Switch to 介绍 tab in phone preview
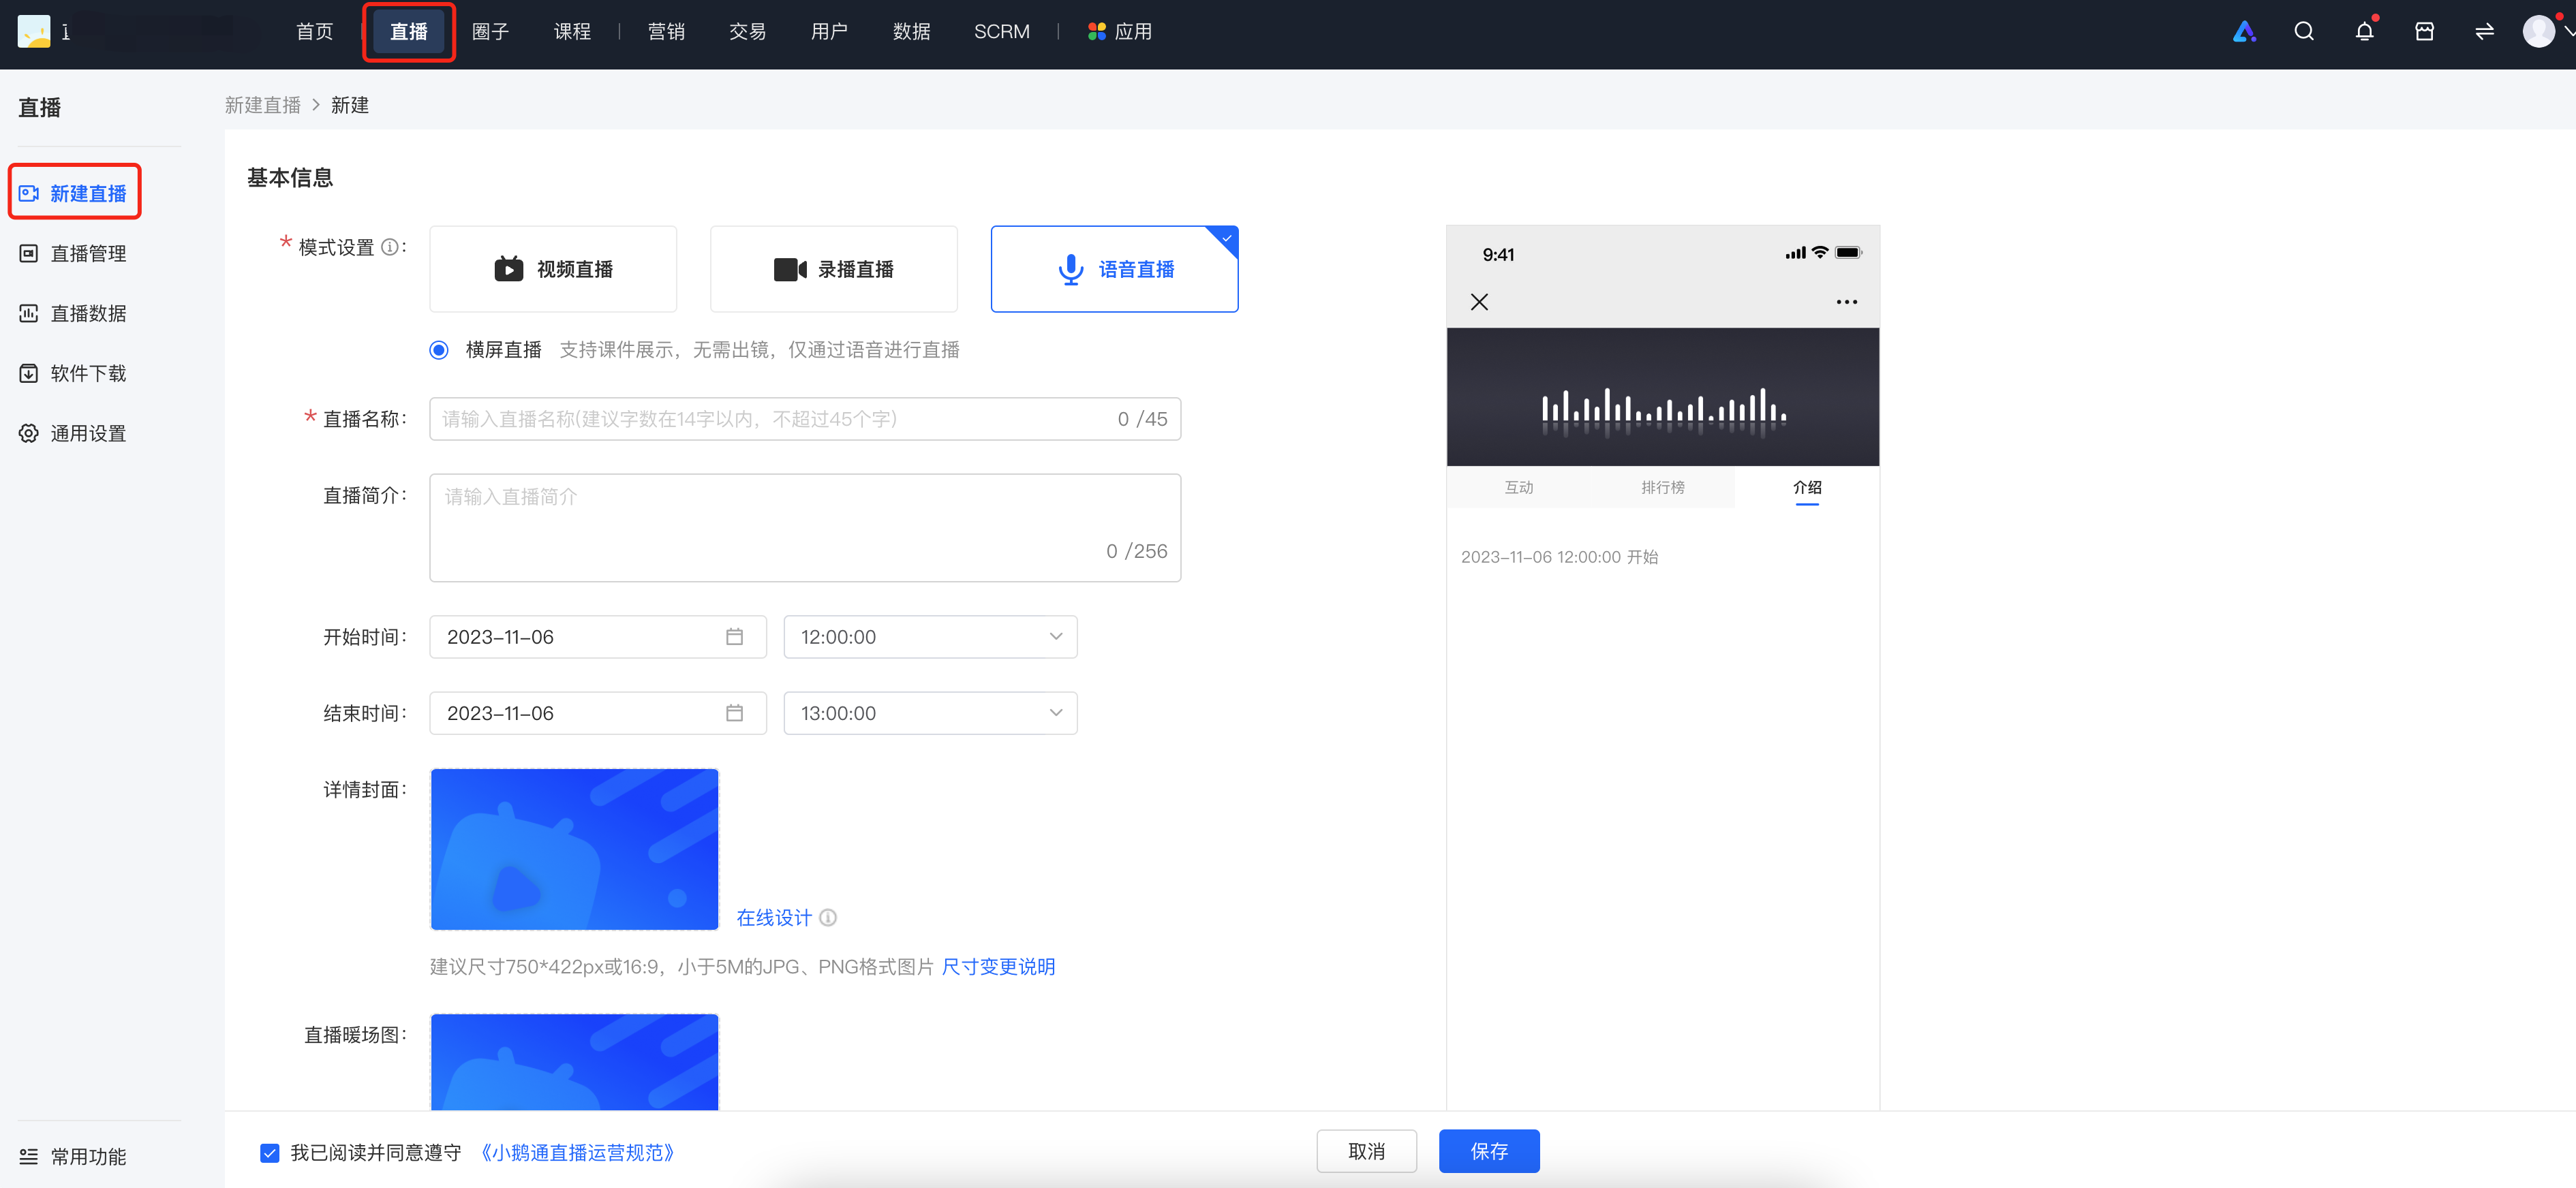The width and height of the screenshot is (2576, 1188). pos(1807,486)
